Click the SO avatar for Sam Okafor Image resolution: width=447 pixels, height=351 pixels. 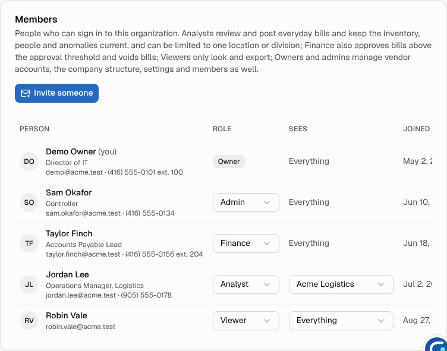29,203
